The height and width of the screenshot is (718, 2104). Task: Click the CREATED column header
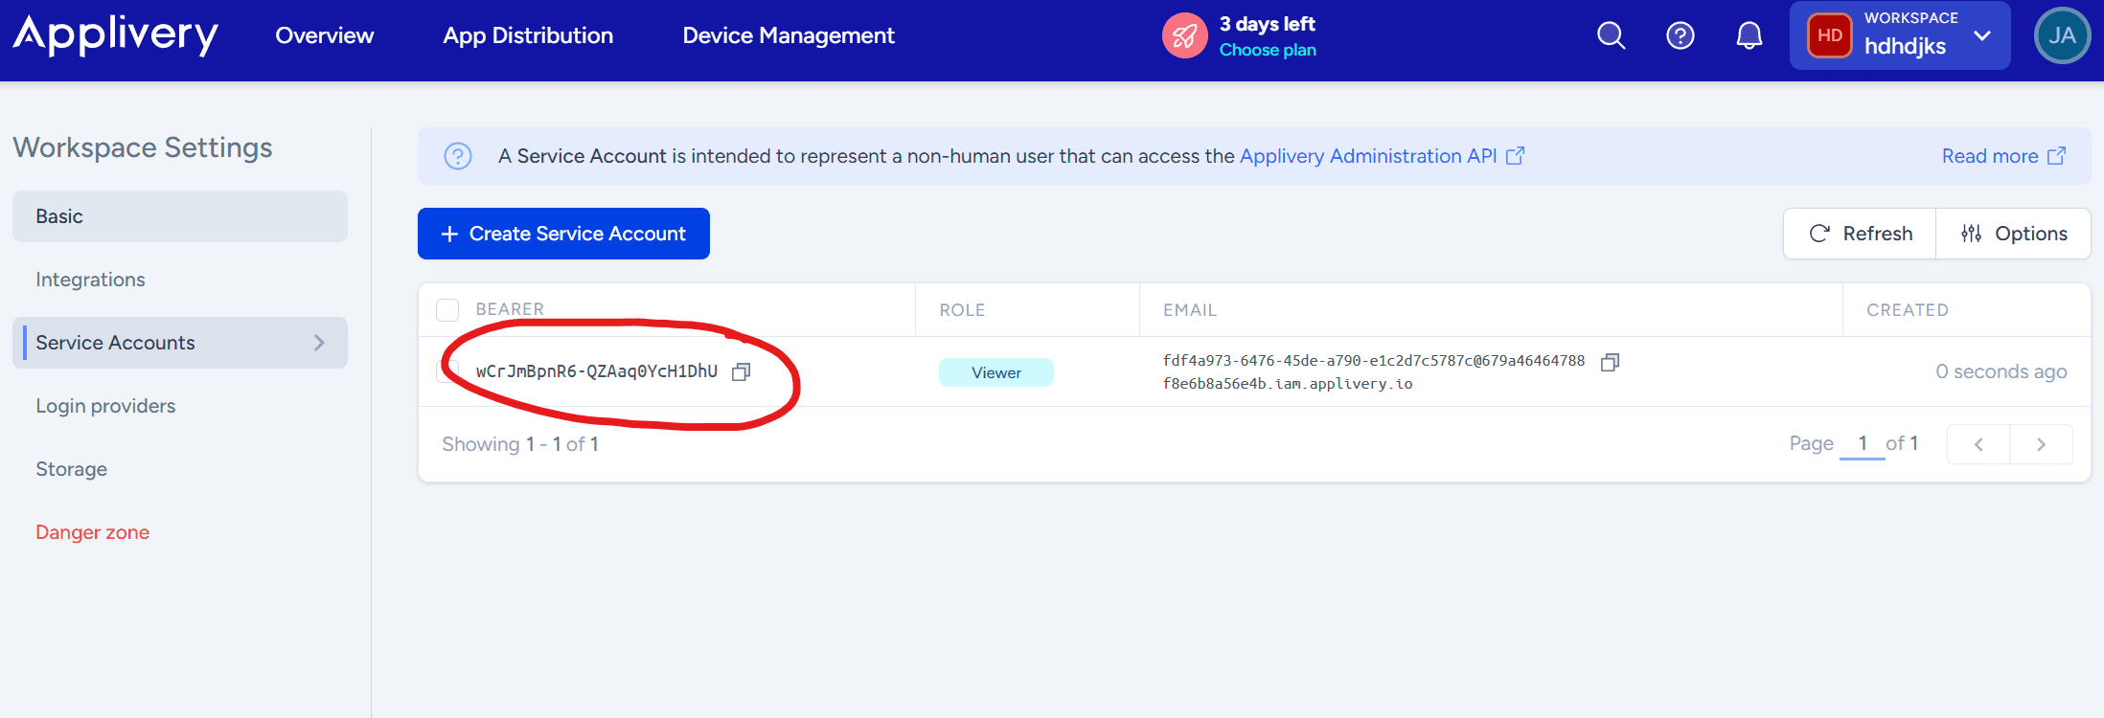click(x=1908, y=310)
